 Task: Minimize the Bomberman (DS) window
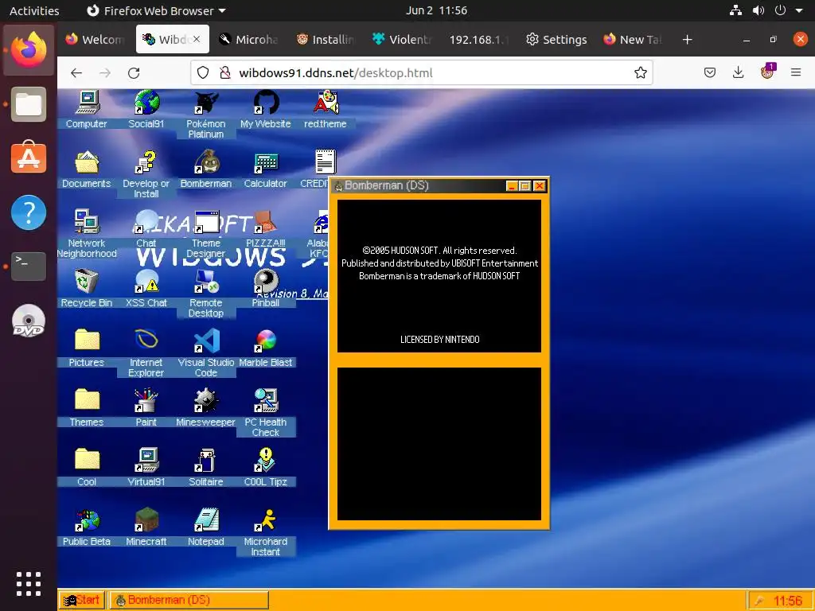coord(512,186)
